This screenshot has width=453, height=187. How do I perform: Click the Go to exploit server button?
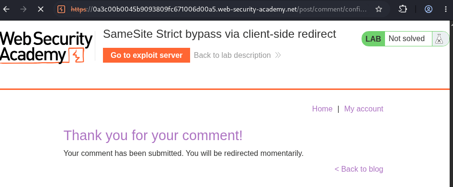(147, 55)
